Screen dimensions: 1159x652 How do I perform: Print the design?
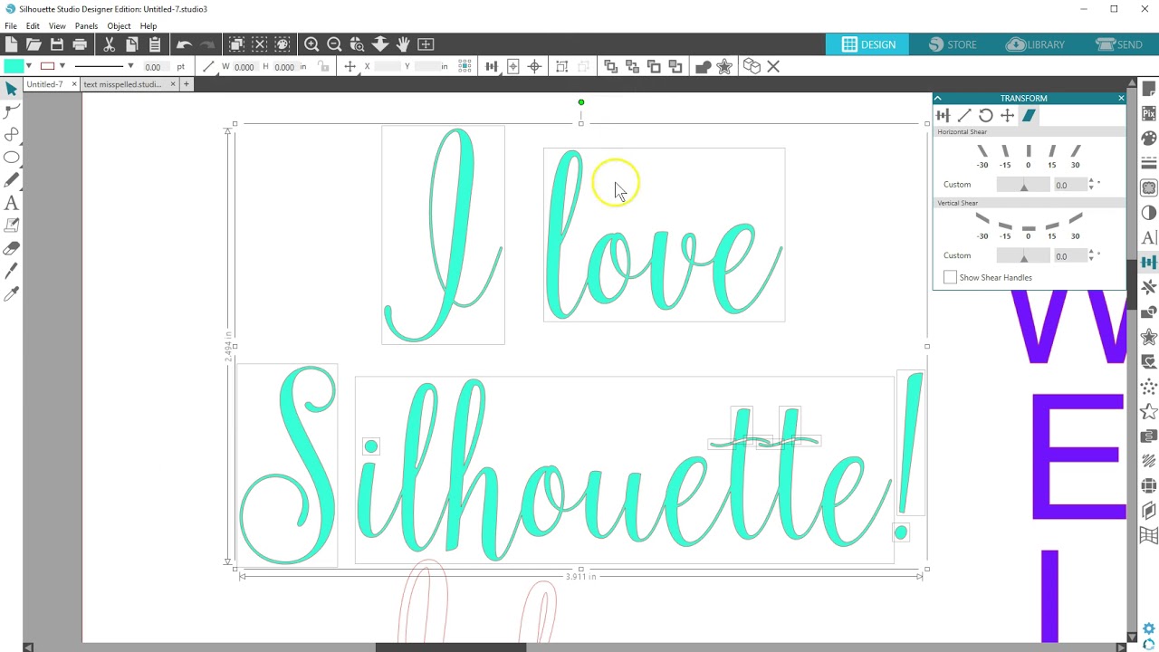click(x=80, y=44)
